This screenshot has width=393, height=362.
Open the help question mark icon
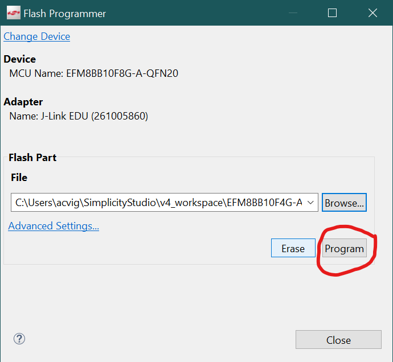(19, 339)
